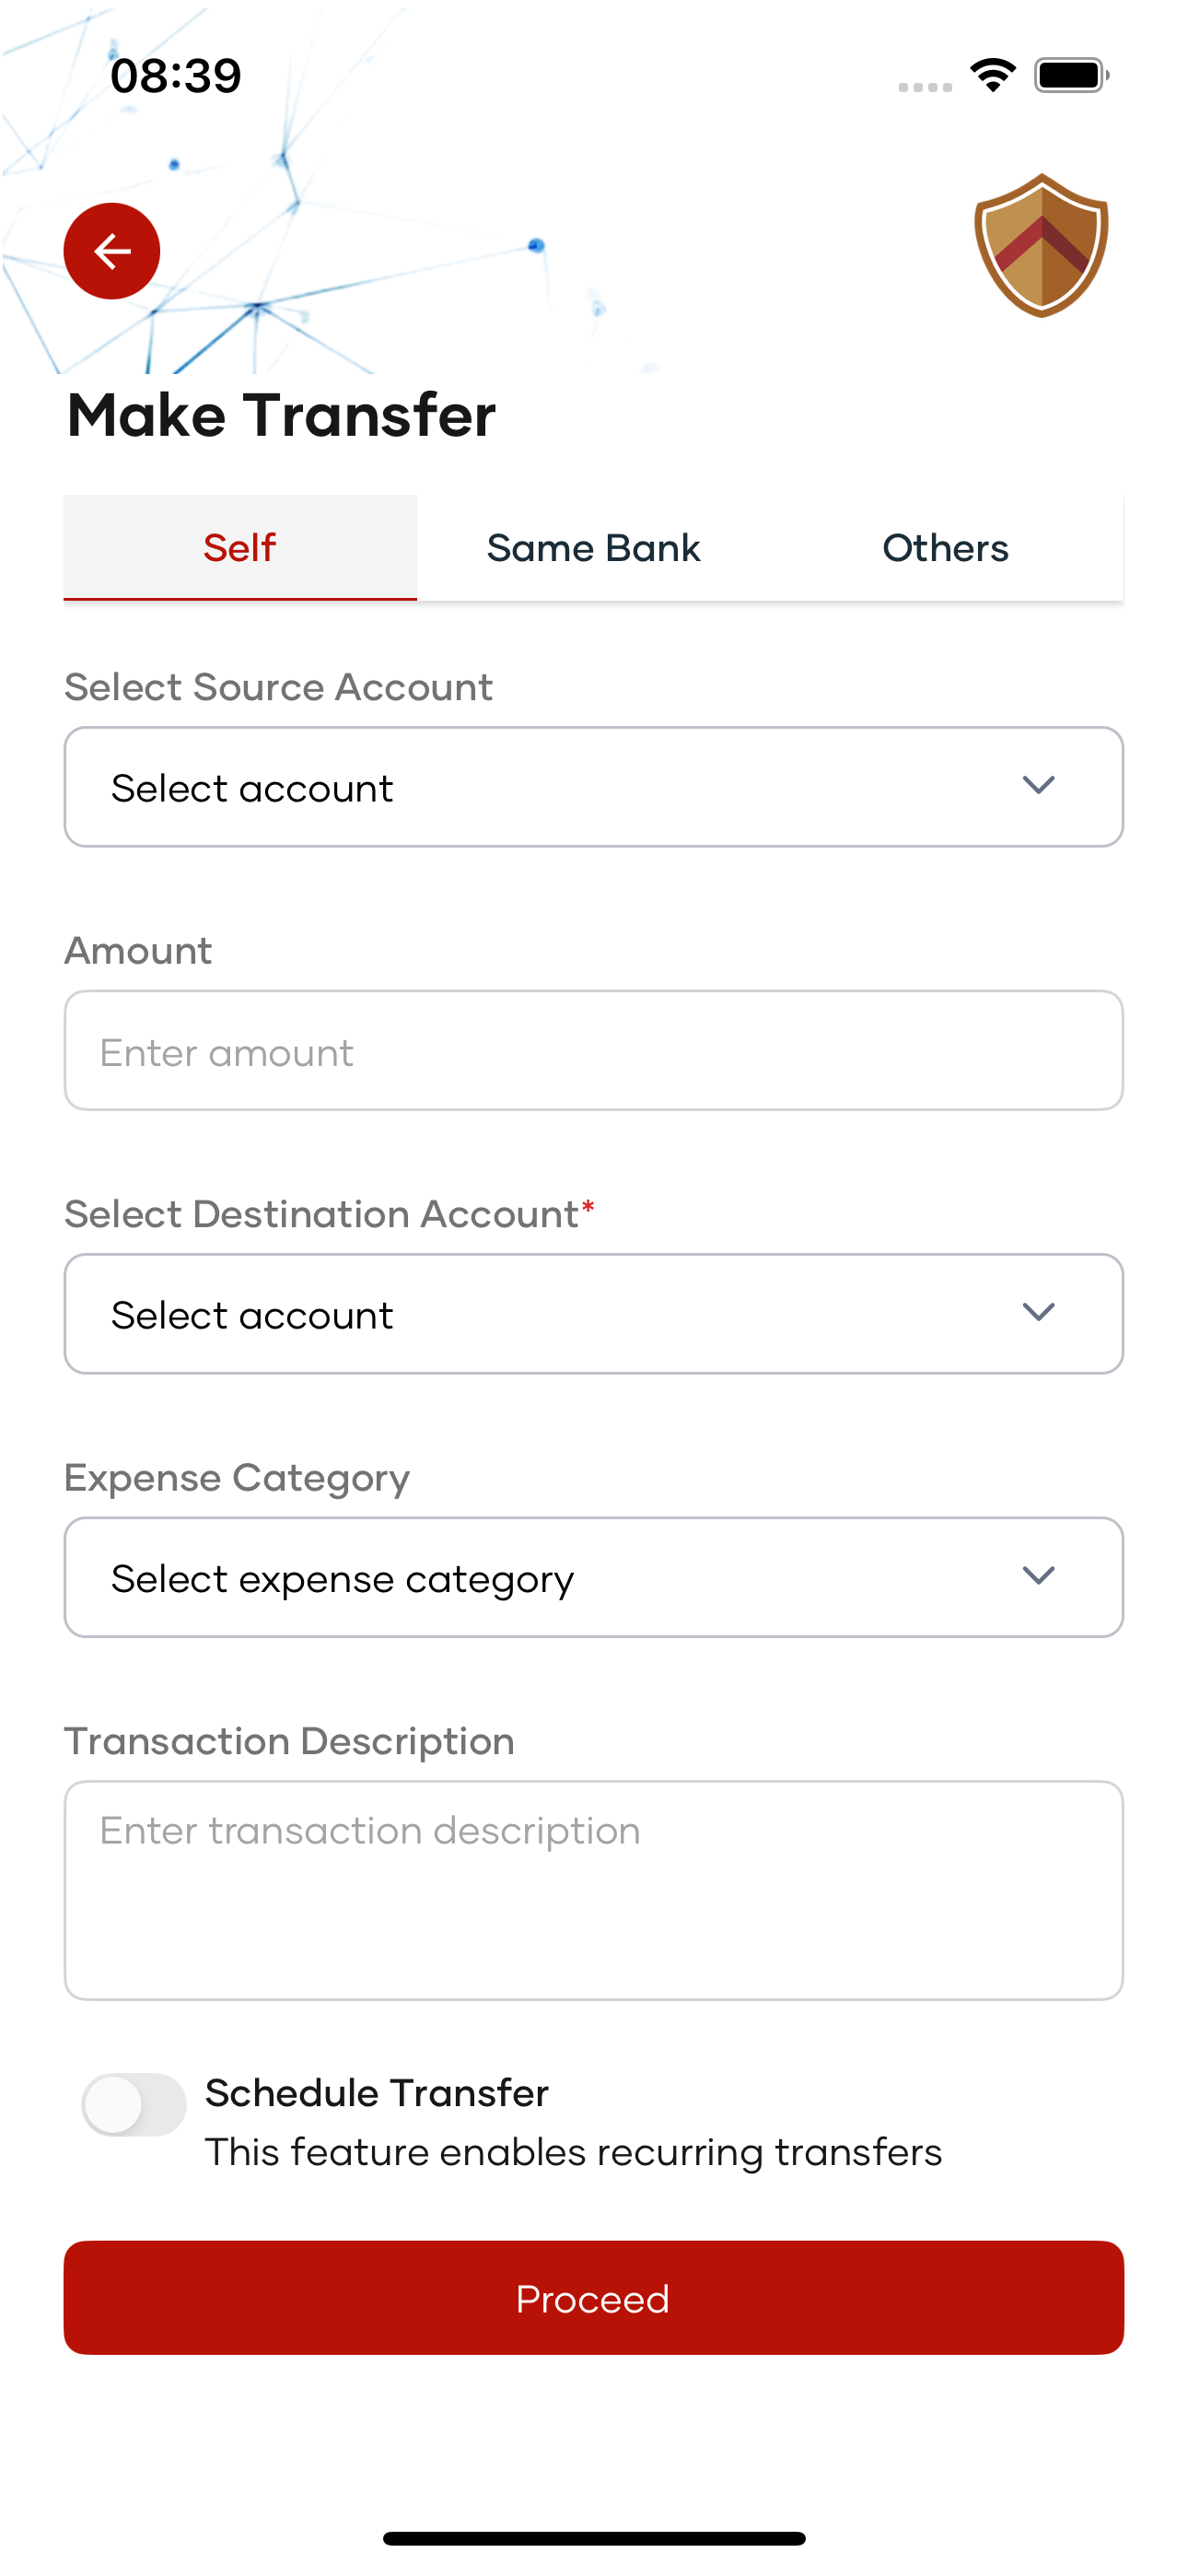Tap the shield bank logo

1041,246
